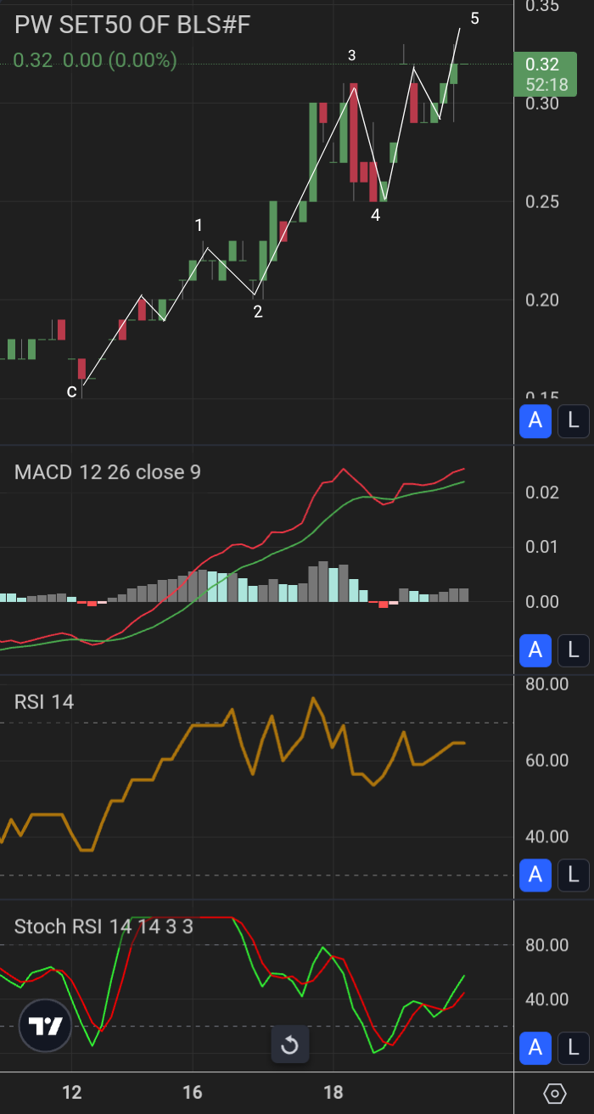Viewport: 594px width, 1114px height.
Task: Toggle log scale L on RSI pane
Action: click(573, 875)
